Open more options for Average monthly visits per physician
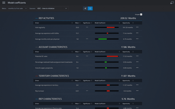Viewport: 175px width, 109px height. [137, 39]
